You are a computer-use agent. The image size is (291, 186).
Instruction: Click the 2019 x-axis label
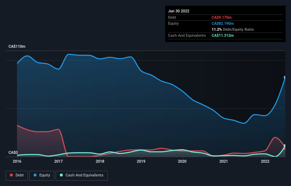[141, 161]
